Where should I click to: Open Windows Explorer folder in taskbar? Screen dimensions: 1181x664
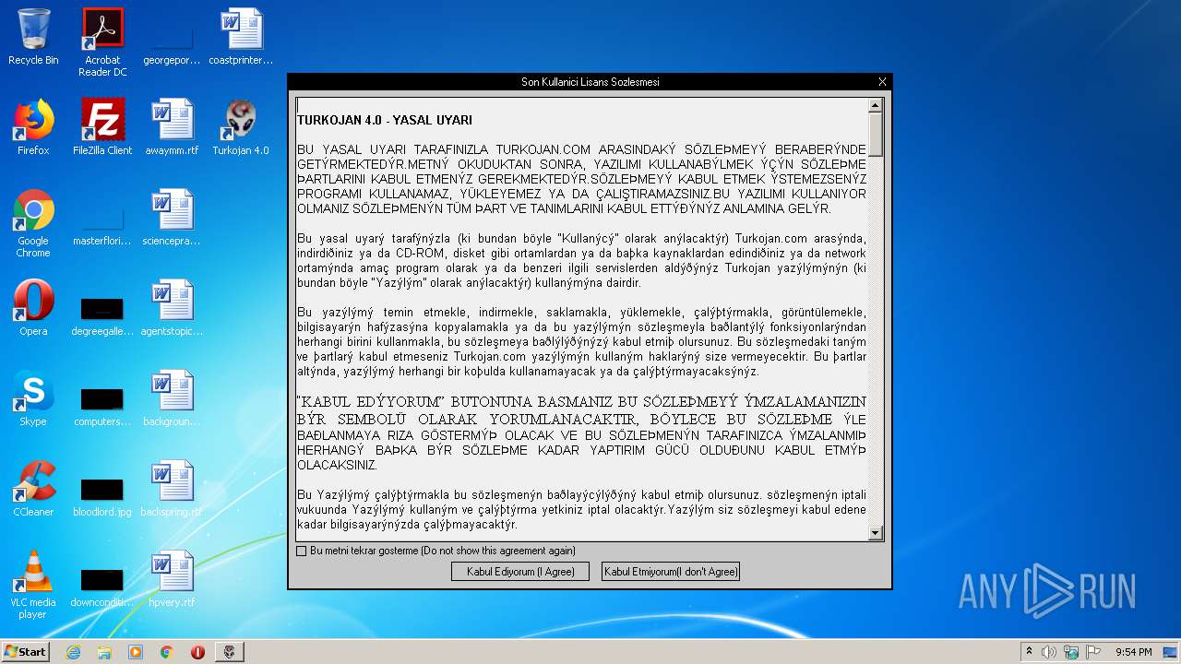coord(104,652)
